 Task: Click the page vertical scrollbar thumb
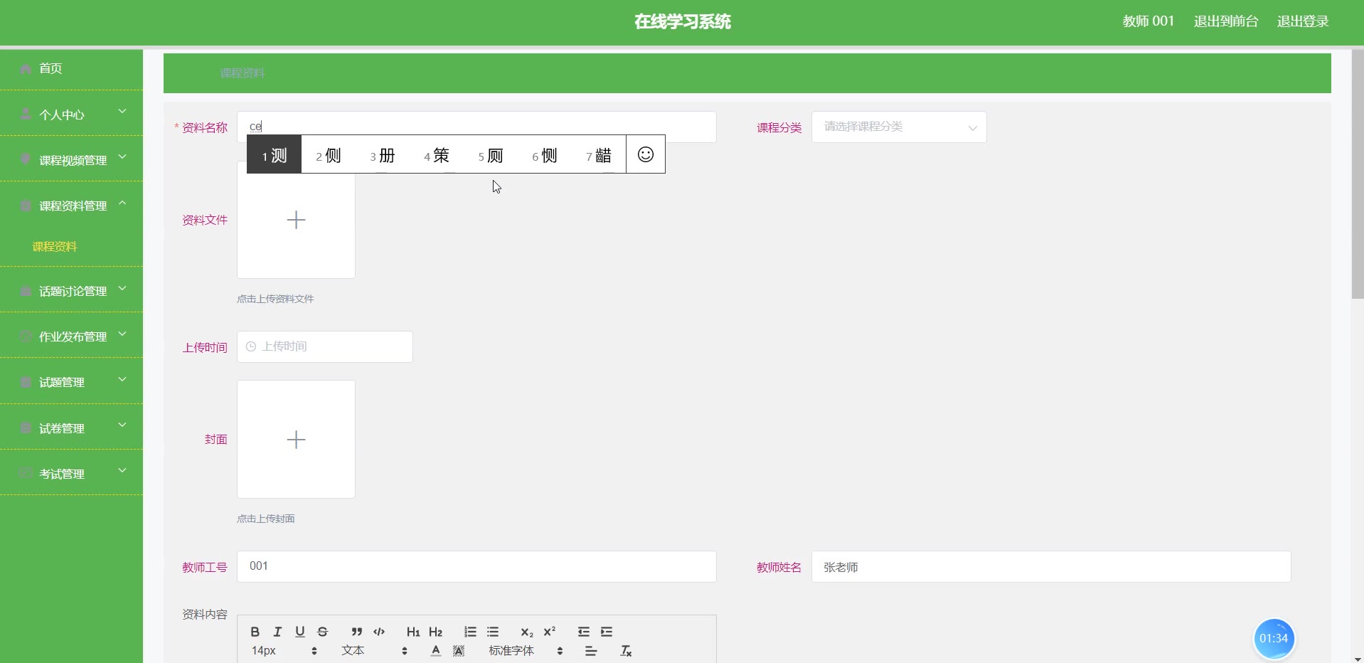pos(1358,174)
